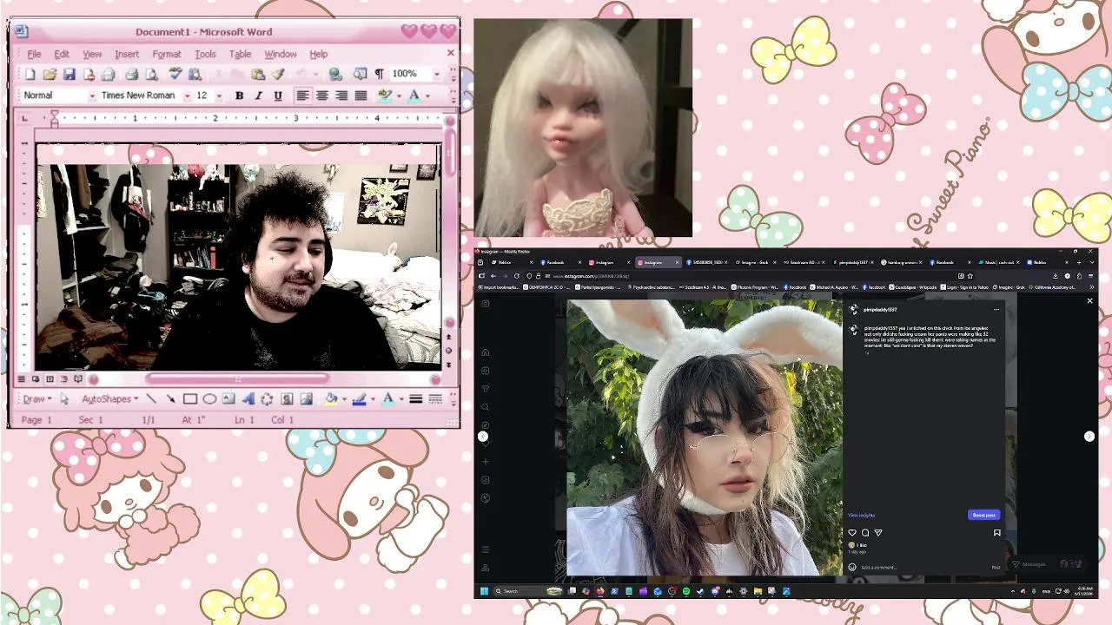Viewport: 1112px width, 625px height.
Task: Switch to Reading Layout view
Action: [x=78, y=379]
